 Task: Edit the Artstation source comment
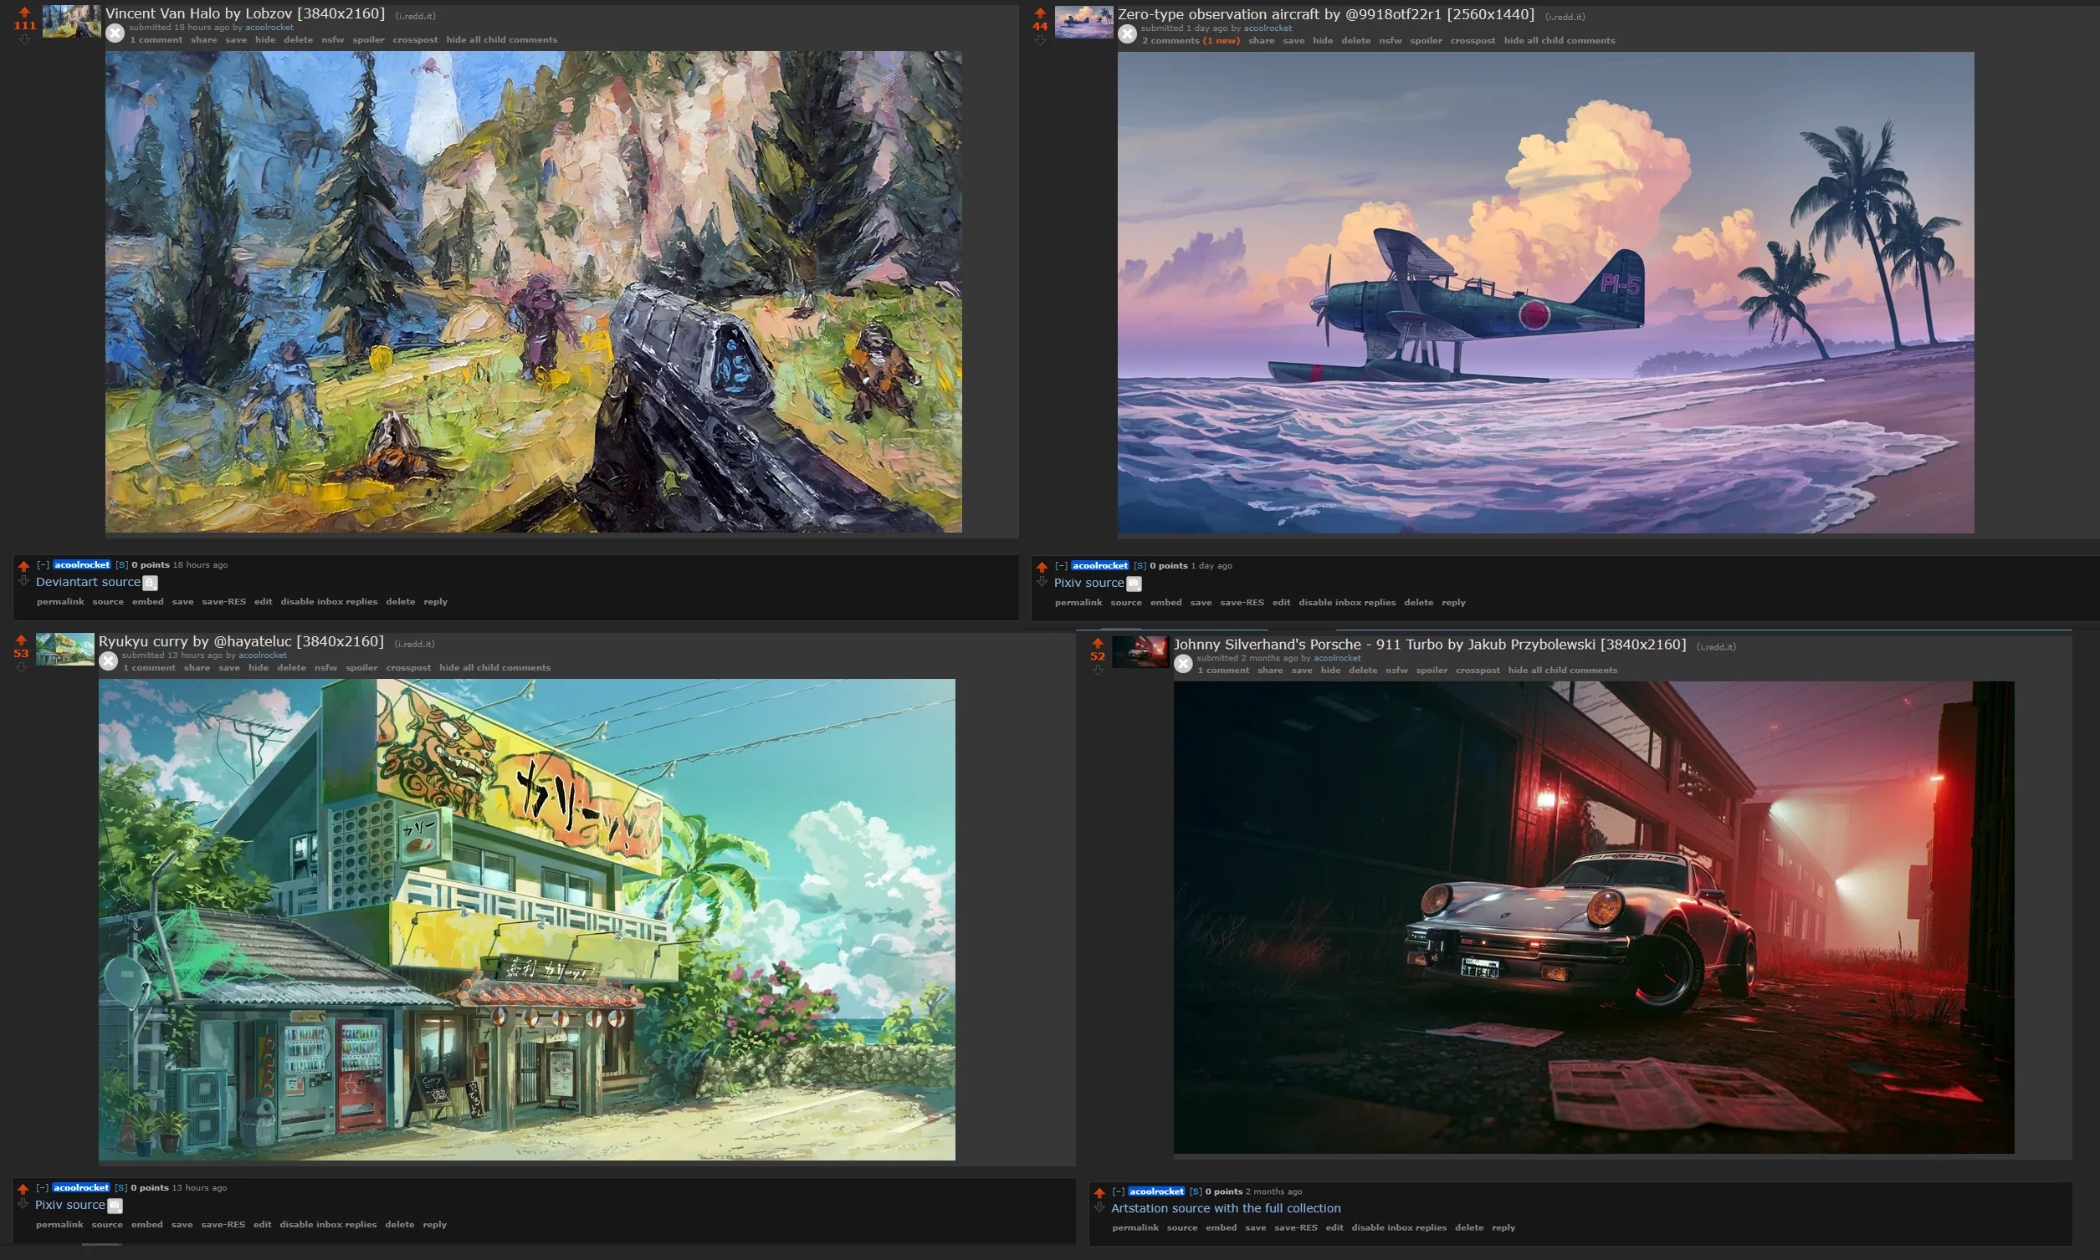pyautogui.click(x=1334, y=1227)
